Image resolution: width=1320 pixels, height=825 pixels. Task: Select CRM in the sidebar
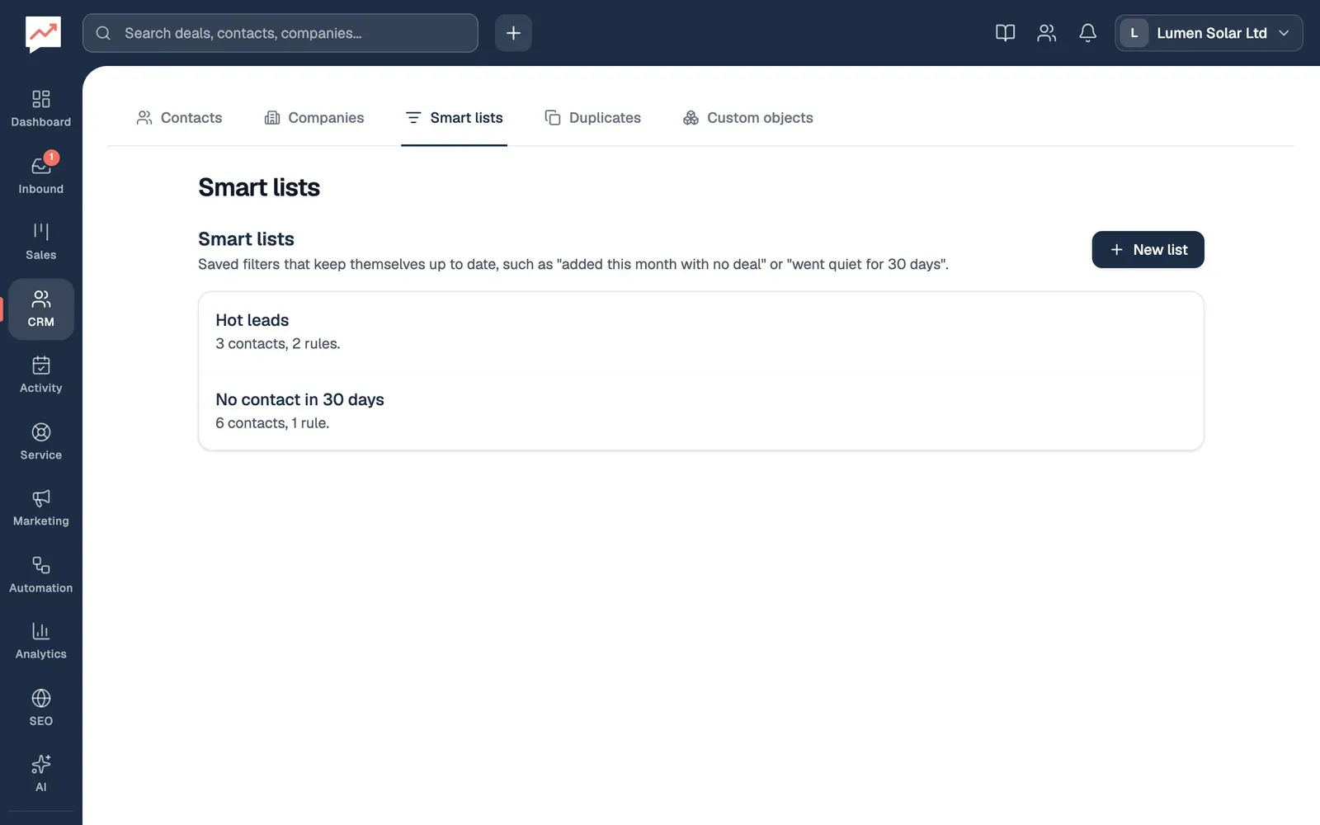tap(40, 309)
